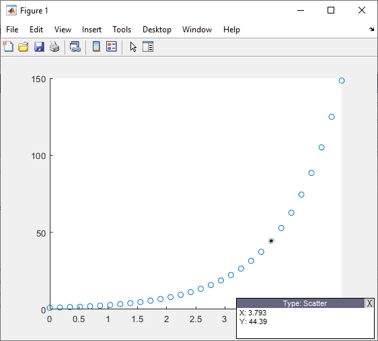Click the New Figure toolbar icon
378x341 pixels.
pos(8,46)
